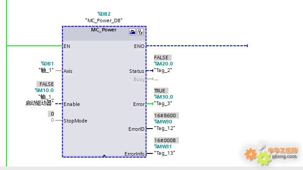Select the "Tag_12" ErrorID operand
The width and height of the screenshot is (303, 170).
pyautogui.click(x=165, y=128)
